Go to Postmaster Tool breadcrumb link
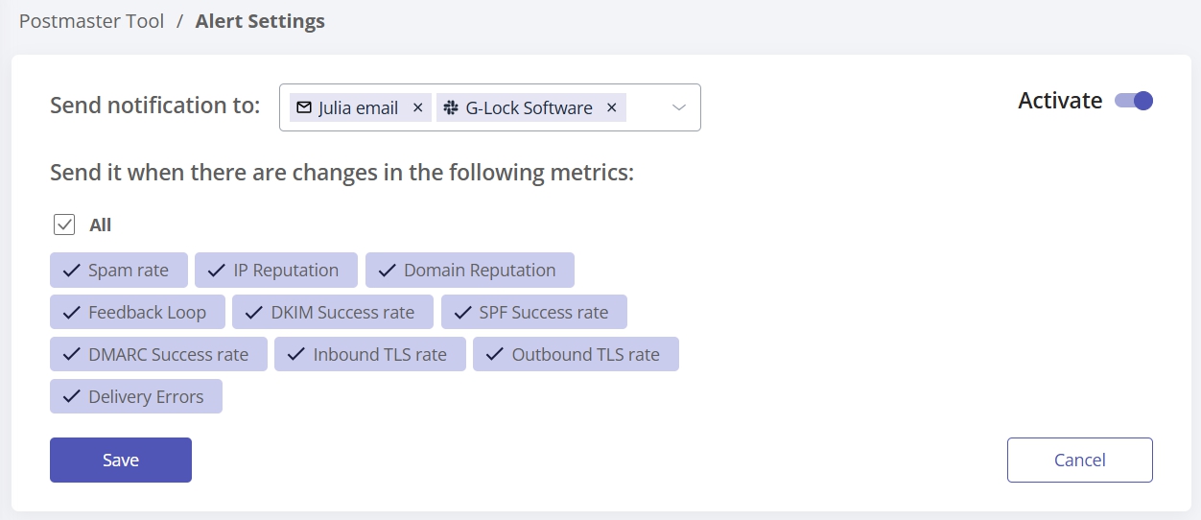 point(92,21)
